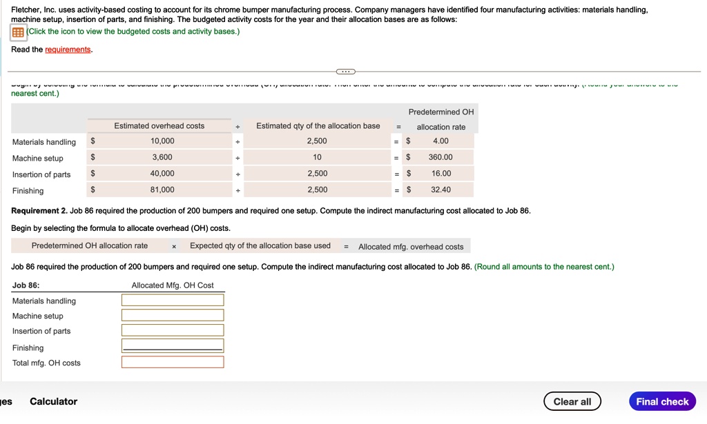The height and width of the screenshot is (424, 707).
Task: Open the Calculator
Action: coord(53,401)
